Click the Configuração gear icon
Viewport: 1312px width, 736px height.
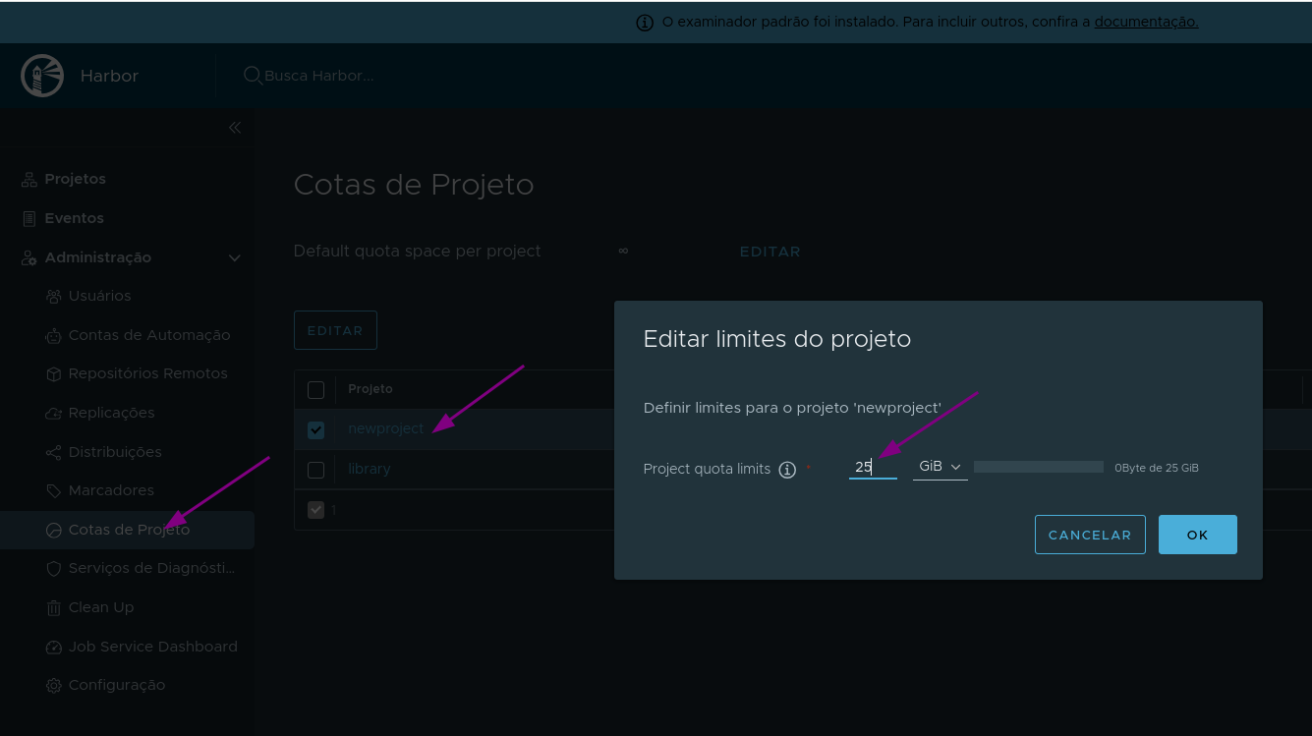[53, 685]
